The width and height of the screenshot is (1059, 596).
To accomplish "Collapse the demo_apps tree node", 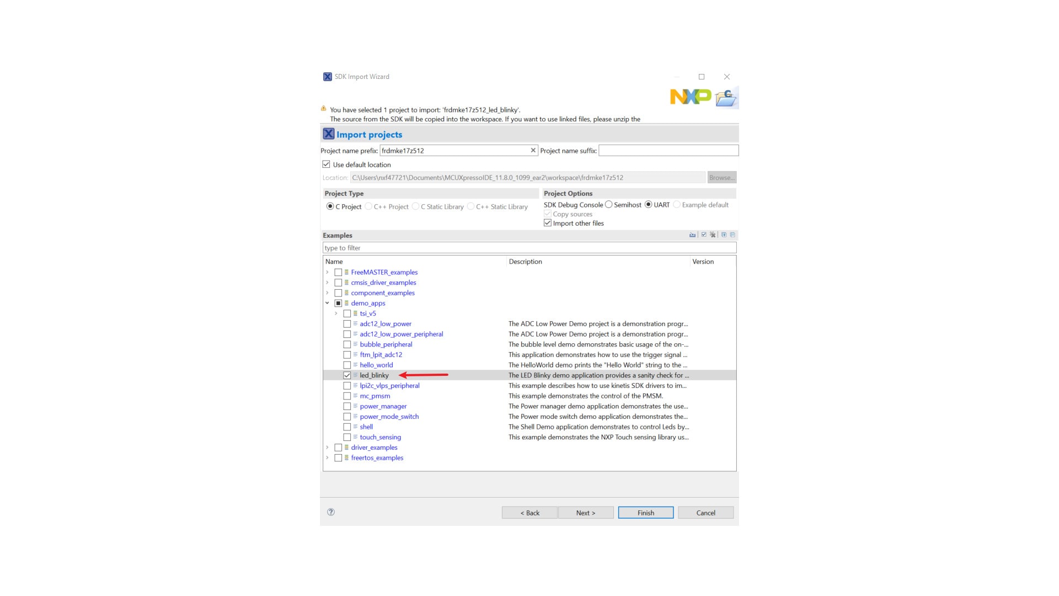I will point(327,303).
